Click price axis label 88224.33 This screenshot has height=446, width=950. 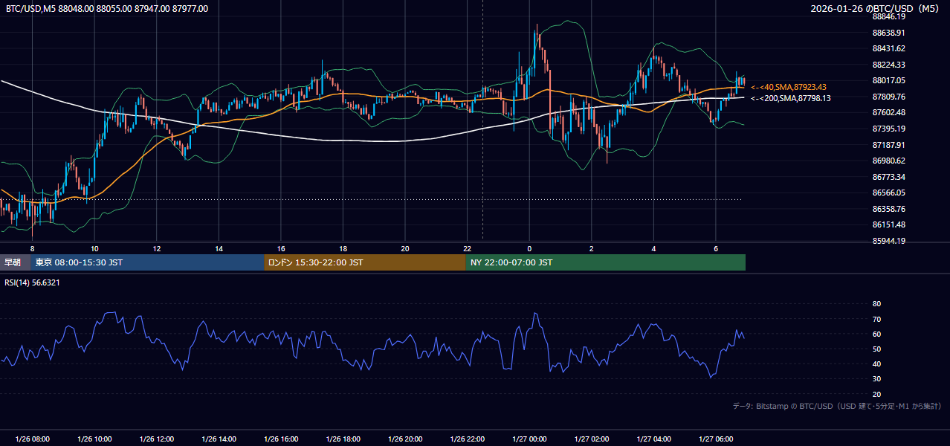pos(889,65)
